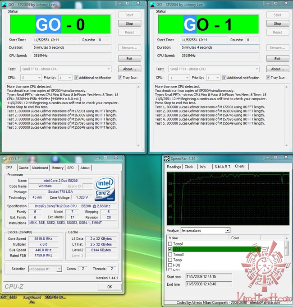Open the EasyTune5 Pro desktop shortcut
Image resolution: width=293 pixels, height=307 pixels.
32,299
